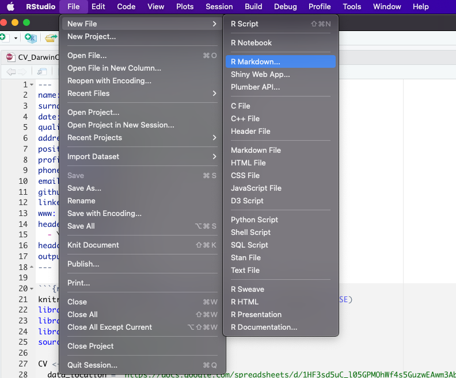Image resolution: width=456 pixels, height=378 pixels.
Task: Create a new SQL Script
Action: 280,245
